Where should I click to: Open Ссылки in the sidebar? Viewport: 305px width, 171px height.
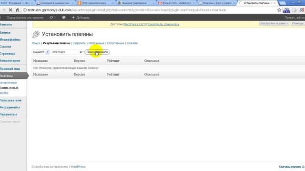point(6,47)
